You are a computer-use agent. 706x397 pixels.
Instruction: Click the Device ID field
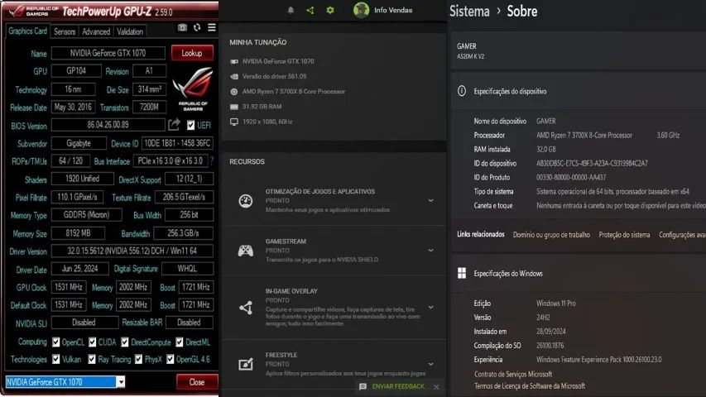pyautogui.click(x=177, y=143)
